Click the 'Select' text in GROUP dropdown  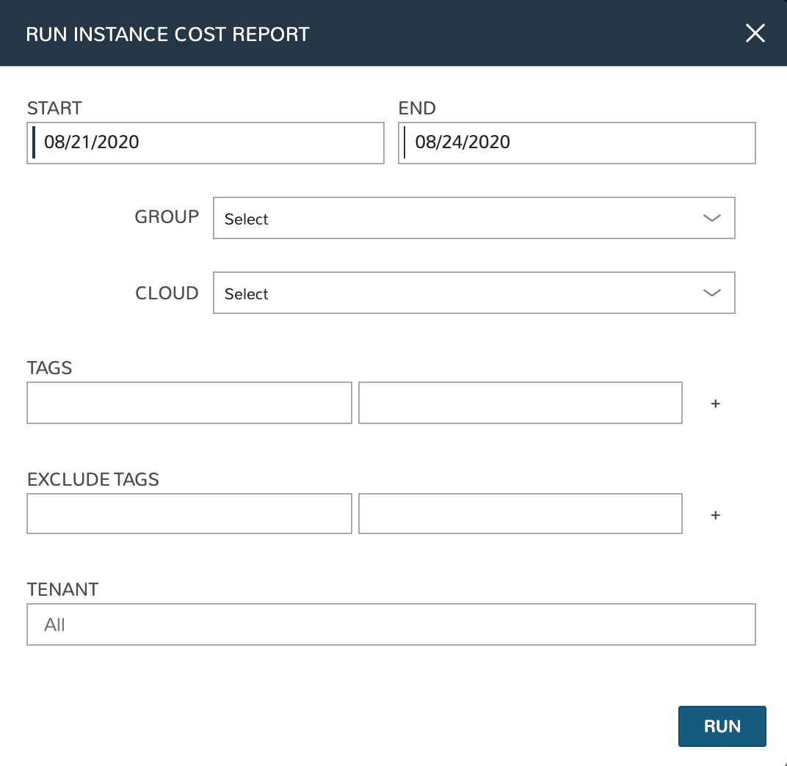click(247, 219)
